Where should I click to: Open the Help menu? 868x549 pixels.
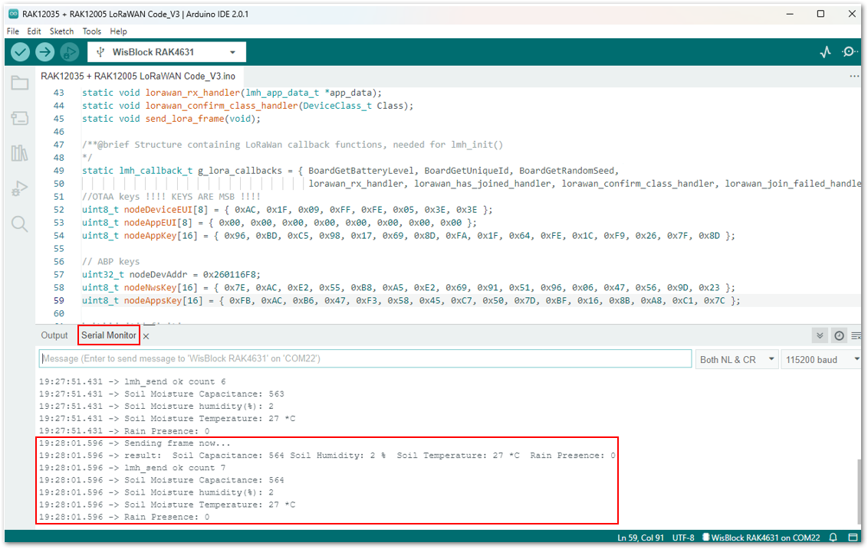pyautogui.click(x=118, y=31)
